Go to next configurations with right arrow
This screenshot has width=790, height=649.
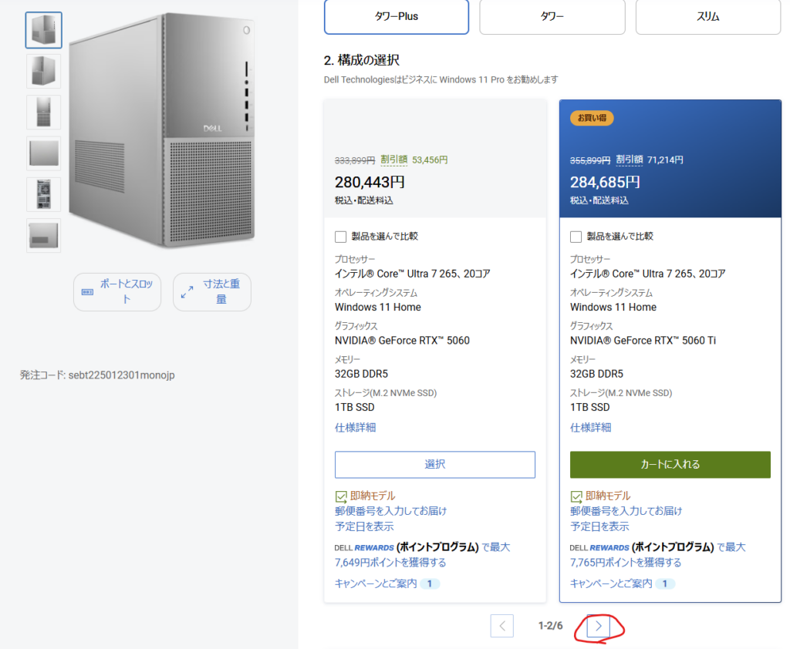[599, 627]
